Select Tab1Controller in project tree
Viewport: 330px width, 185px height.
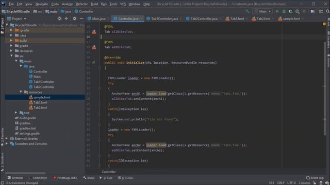[43, 82]
